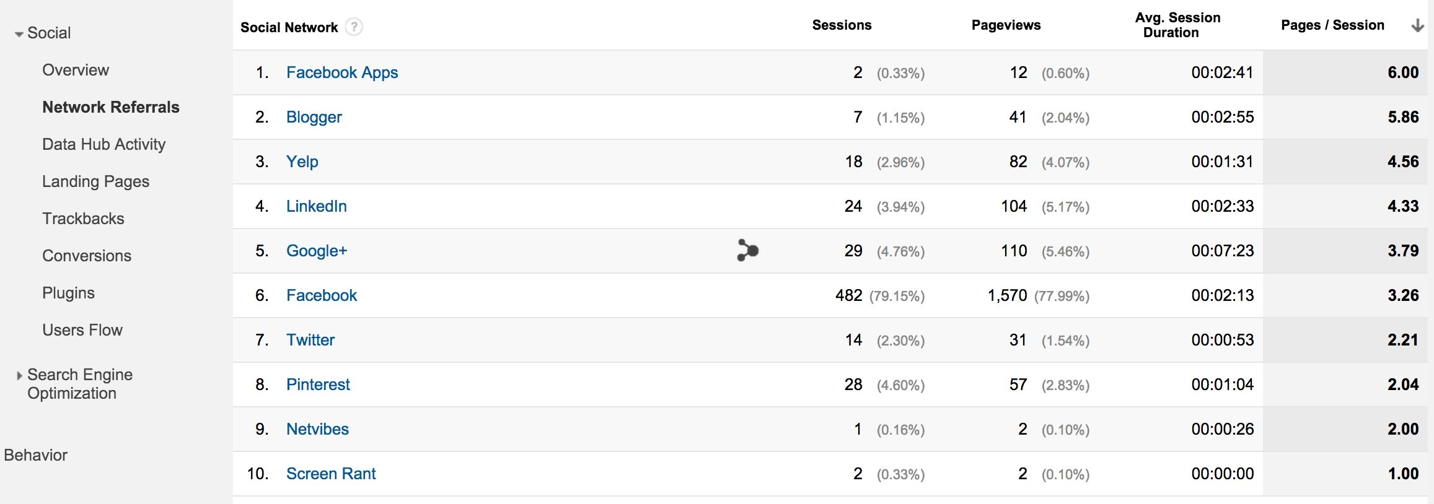1434x504 pixels.
Task: Sort the table by Pageviews column
Action: click(x=1005, y=25)
